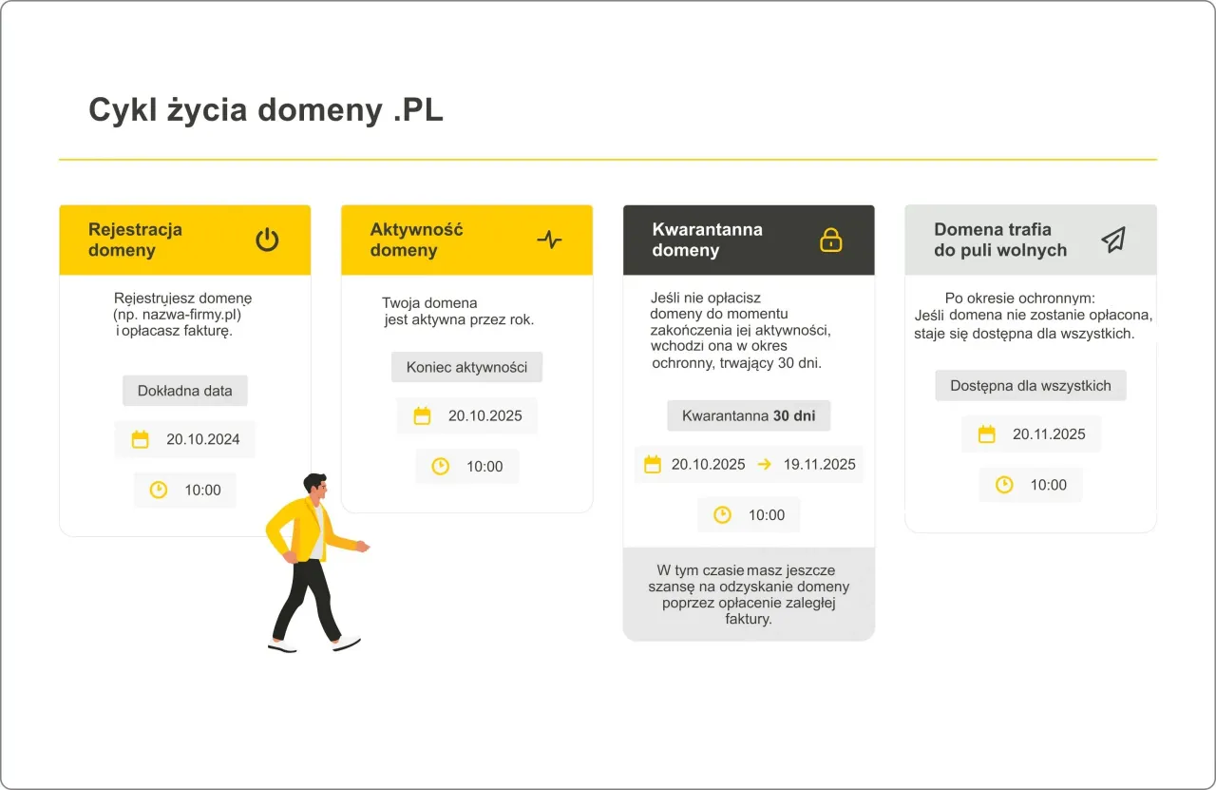Image resolution: width=1216 pixels, height=790 pixels.
Task: Toggle the Kwarantanna 30 dni badge
Action: (749, 415)
